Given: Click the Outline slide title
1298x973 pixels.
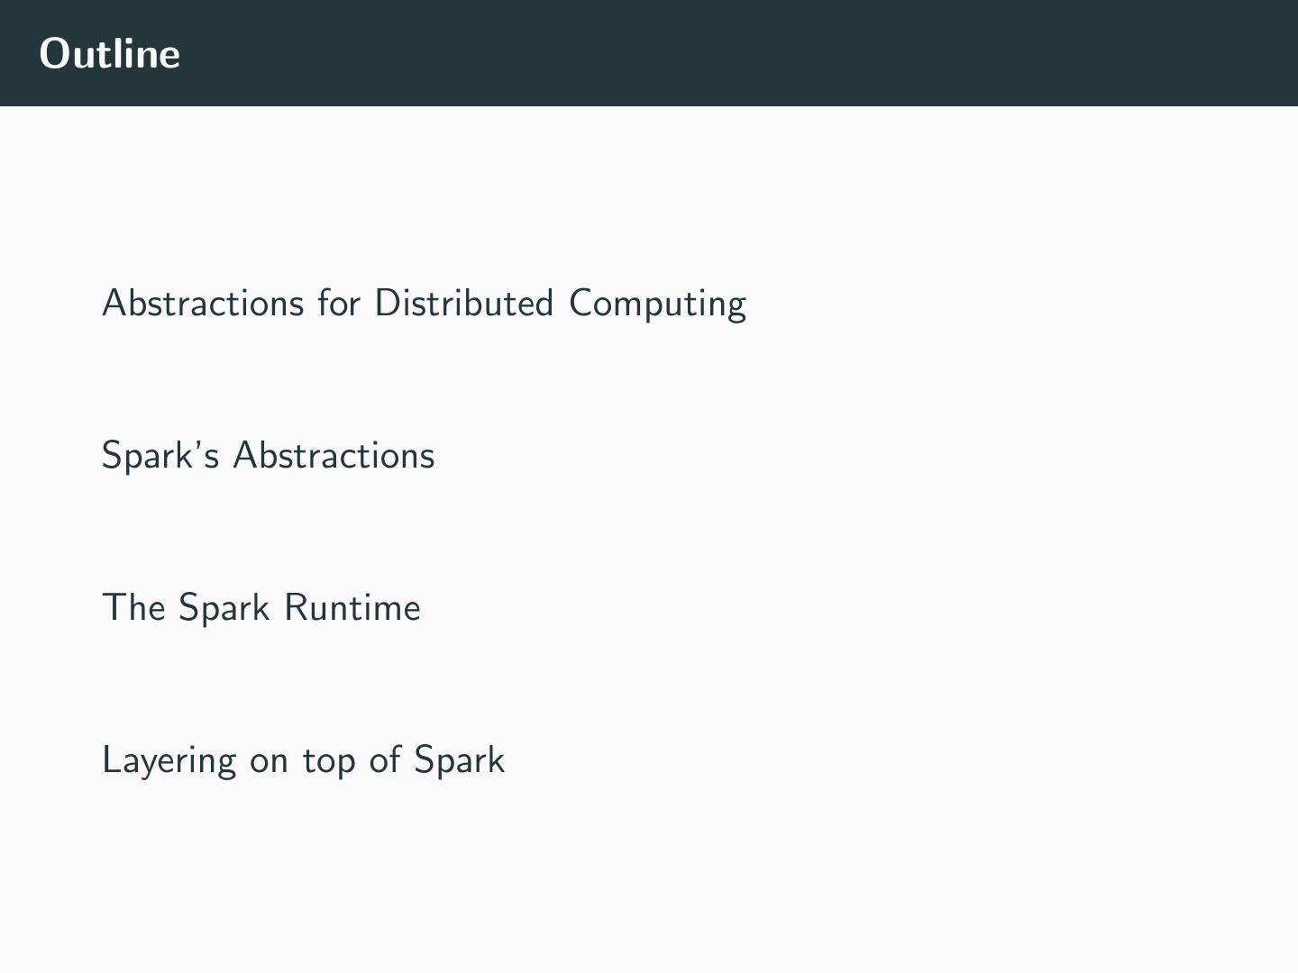Looking at the screenshot, I should click(x=110, y=53).
